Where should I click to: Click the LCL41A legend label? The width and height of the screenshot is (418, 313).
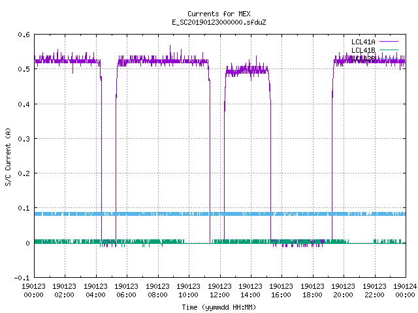click(x=363, y=42)
